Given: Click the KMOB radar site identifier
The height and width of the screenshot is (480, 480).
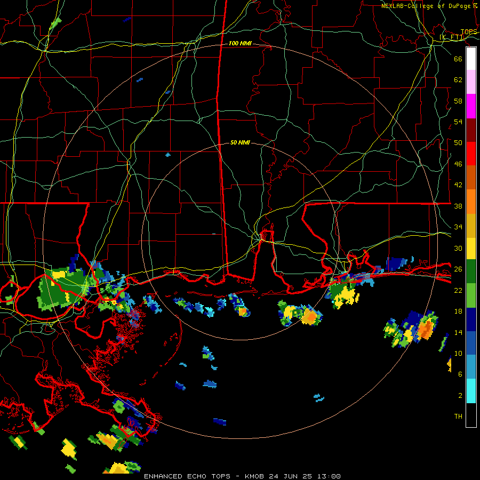Looking at the screenshot, I should pos(254,476).
